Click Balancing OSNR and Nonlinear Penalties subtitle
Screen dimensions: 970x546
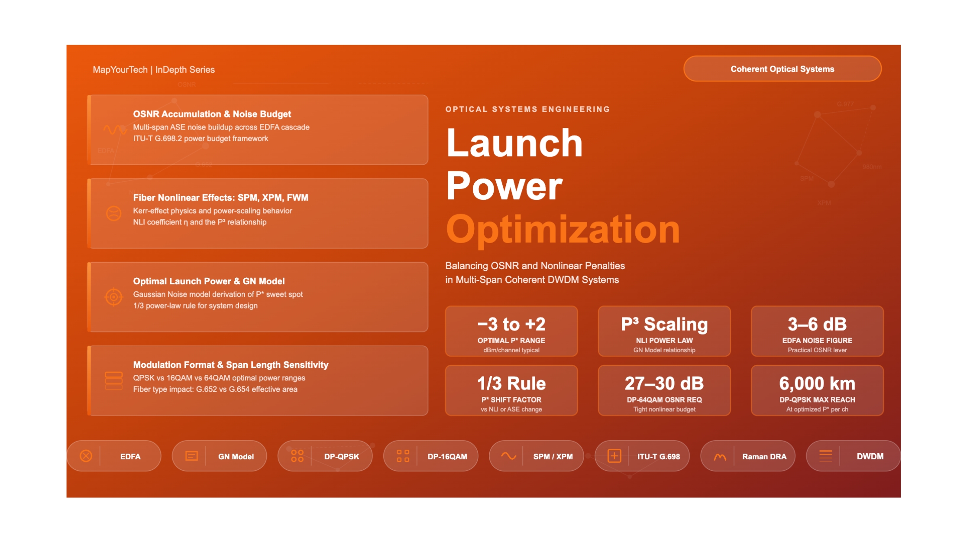535,266
